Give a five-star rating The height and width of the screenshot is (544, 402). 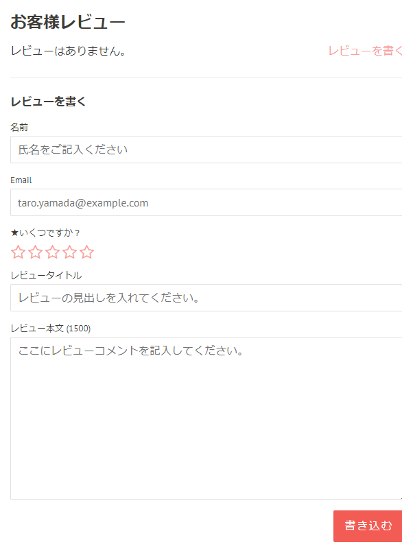[86, 252]
